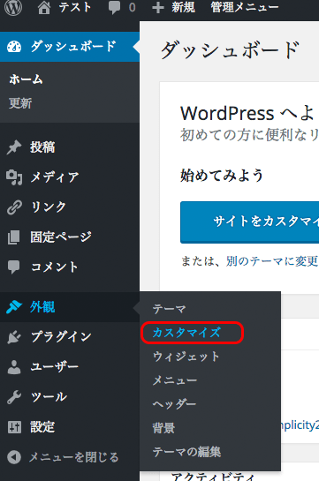Screen dimensions: 319x481
Task: Select メニュー in the 外観 flyout
Action: 175,380
